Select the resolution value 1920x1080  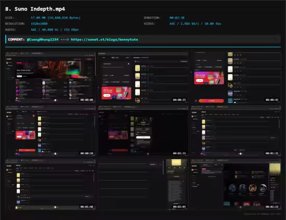(x=39, y=24)
